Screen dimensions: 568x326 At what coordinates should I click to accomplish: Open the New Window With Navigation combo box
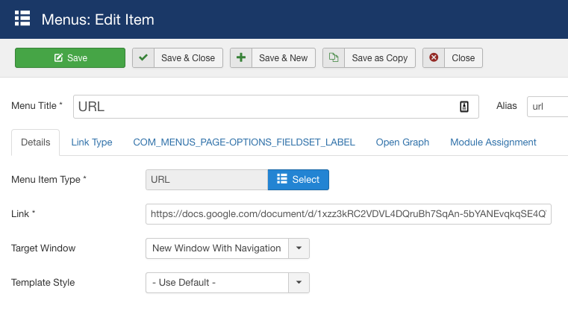(x=216, y=248)
